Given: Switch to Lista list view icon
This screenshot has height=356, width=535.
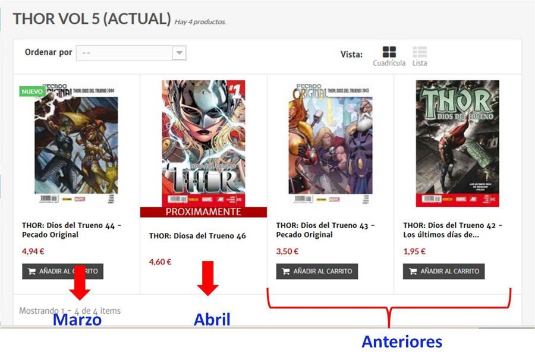Looking at the screenshot, I should (420, 52).
